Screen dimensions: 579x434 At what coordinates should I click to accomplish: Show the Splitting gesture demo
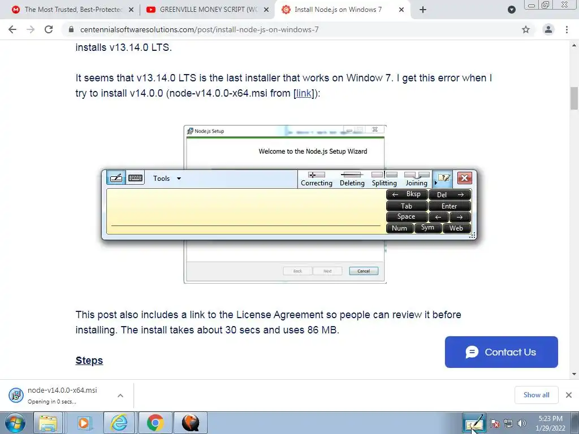384,179
